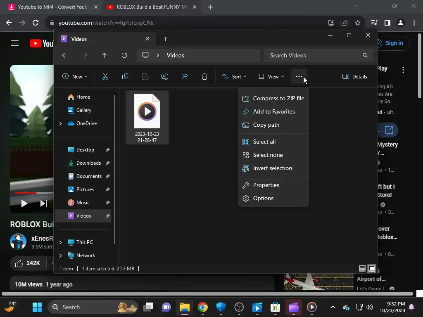Toggle the Details pane

(x=354, y=76)
